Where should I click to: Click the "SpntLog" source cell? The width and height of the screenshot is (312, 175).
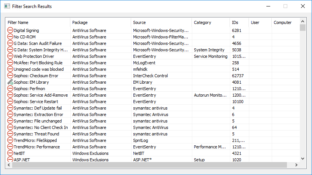pos(141,140)
